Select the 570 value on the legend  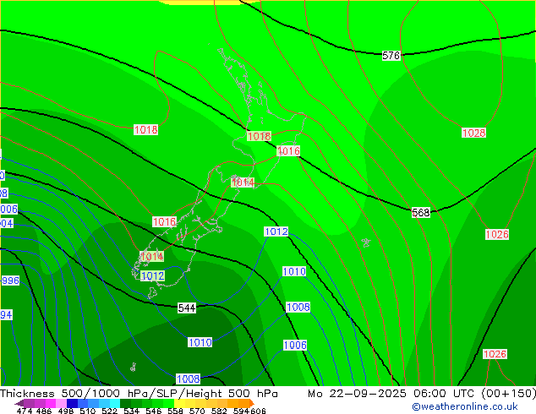[x=197, y=411]
